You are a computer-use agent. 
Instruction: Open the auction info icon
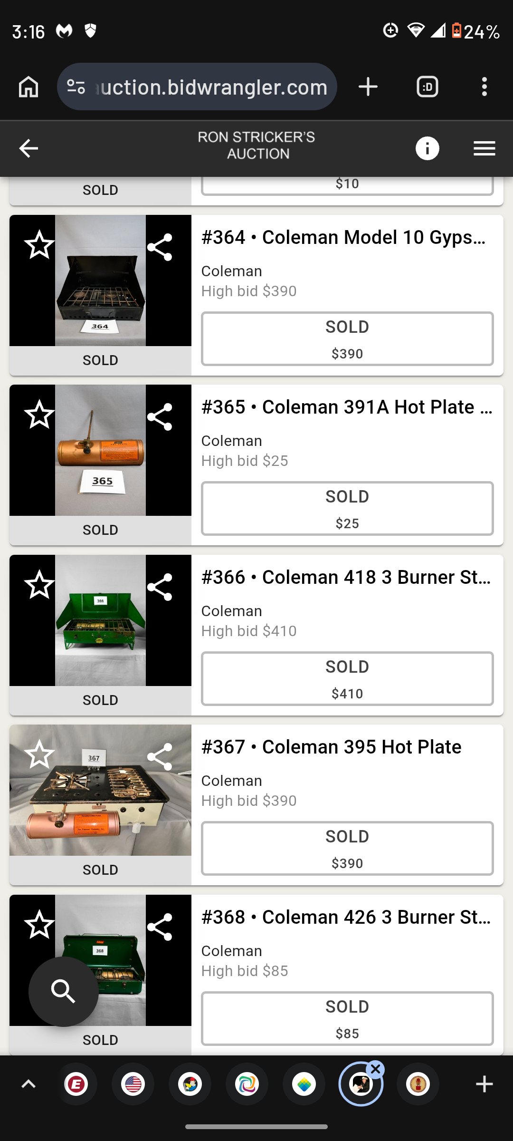point(427,148)
